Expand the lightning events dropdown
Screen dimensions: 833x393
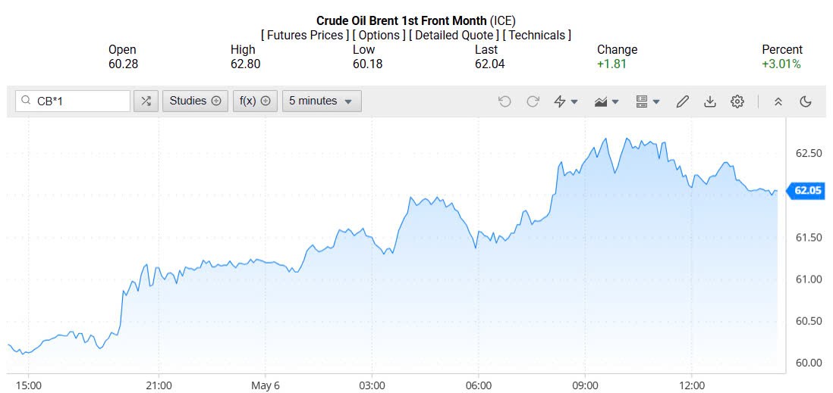[x=566, y=101]
